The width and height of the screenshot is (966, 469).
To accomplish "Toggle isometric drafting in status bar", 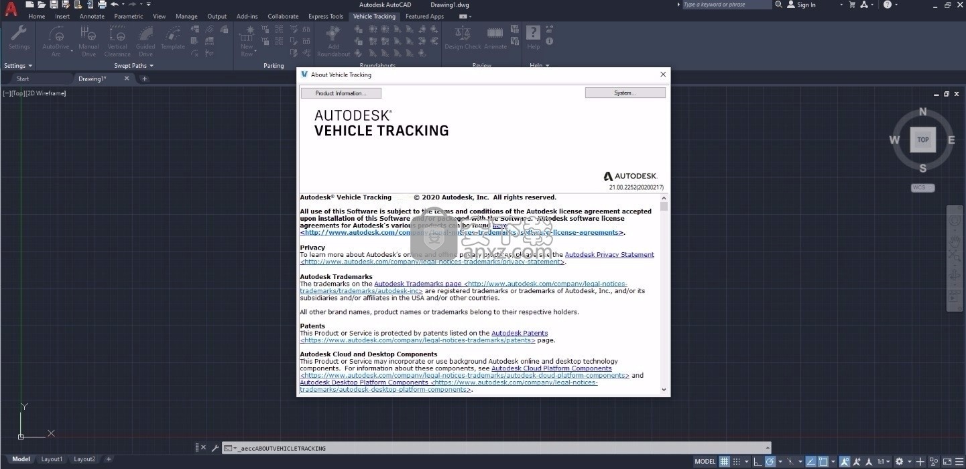I will [790, 462].
